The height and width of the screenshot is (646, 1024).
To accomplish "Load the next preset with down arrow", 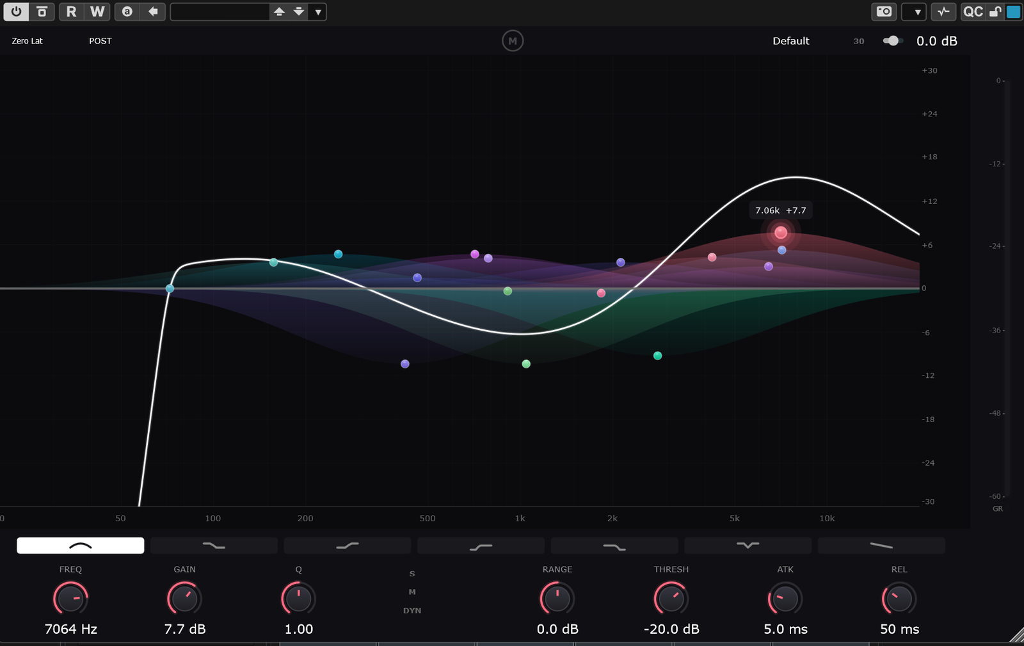I will coord(299,12).
